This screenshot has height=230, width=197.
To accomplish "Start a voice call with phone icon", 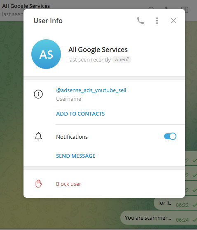I will [141, 21].
